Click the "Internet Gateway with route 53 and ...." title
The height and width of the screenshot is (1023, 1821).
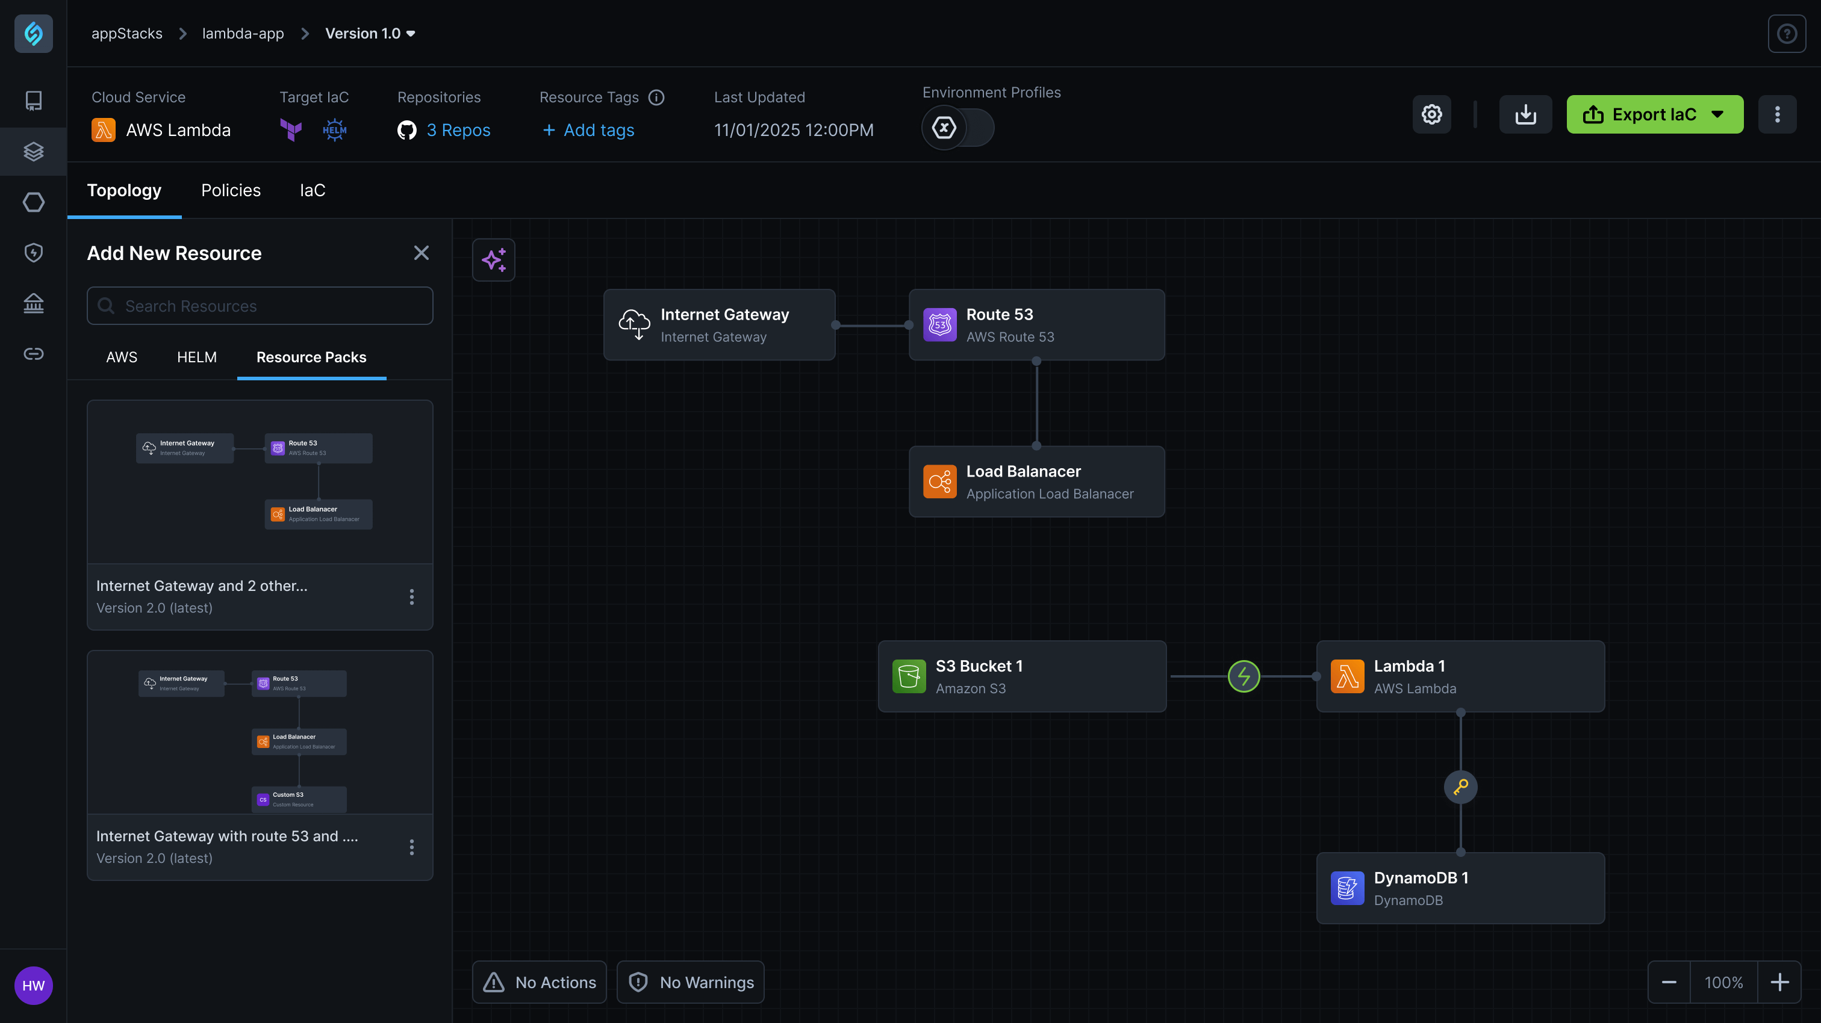(227, 836)
